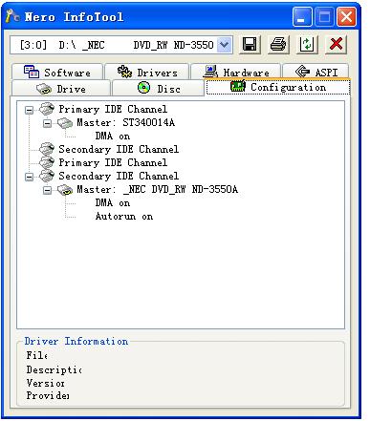Switch to the ASPI tab

point(316,72)
